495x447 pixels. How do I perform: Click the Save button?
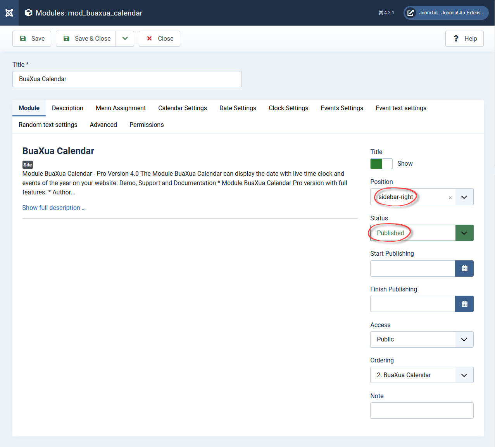coord(32,38)
